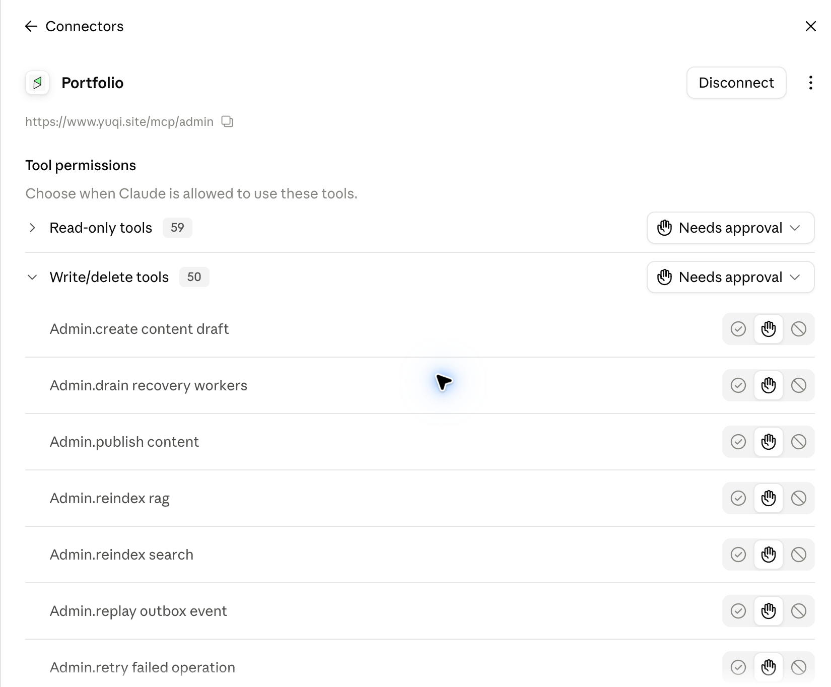Click the Admin.reindex rag row label
The image size is (831, 687).
point(110,498)
